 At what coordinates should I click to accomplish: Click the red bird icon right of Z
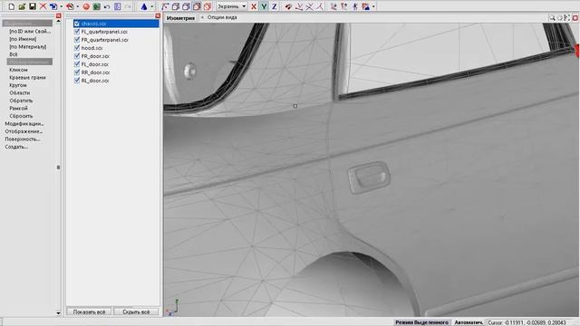tap(288, 6)
